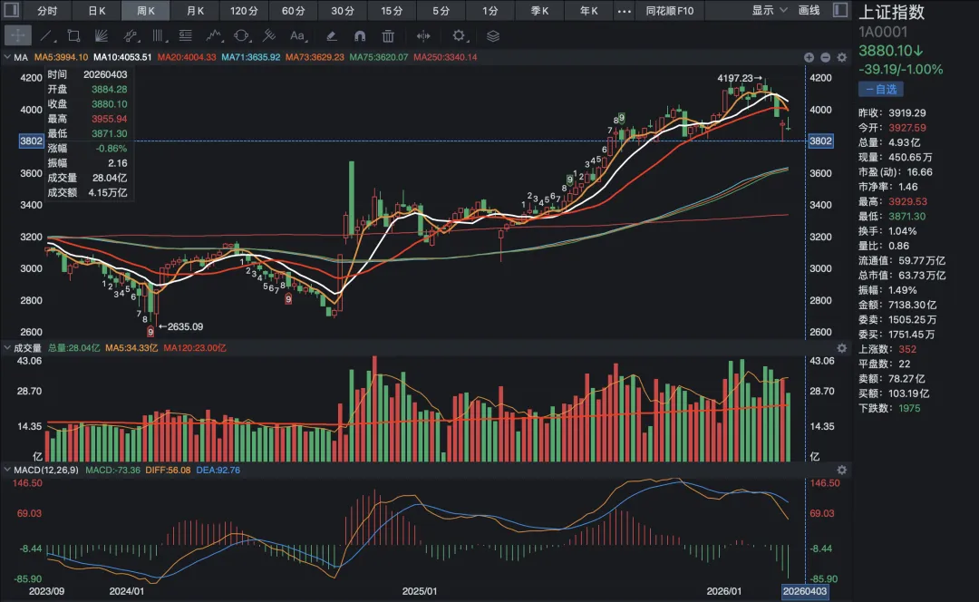Switch to 30分 period tab
979x602 pixels.
click(x=342, y=11)
